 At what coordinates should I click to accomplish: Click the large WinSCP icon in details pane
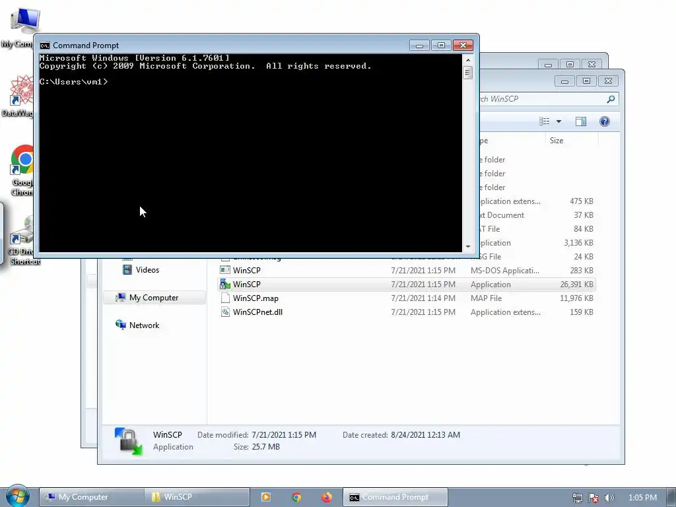[129, 441]
